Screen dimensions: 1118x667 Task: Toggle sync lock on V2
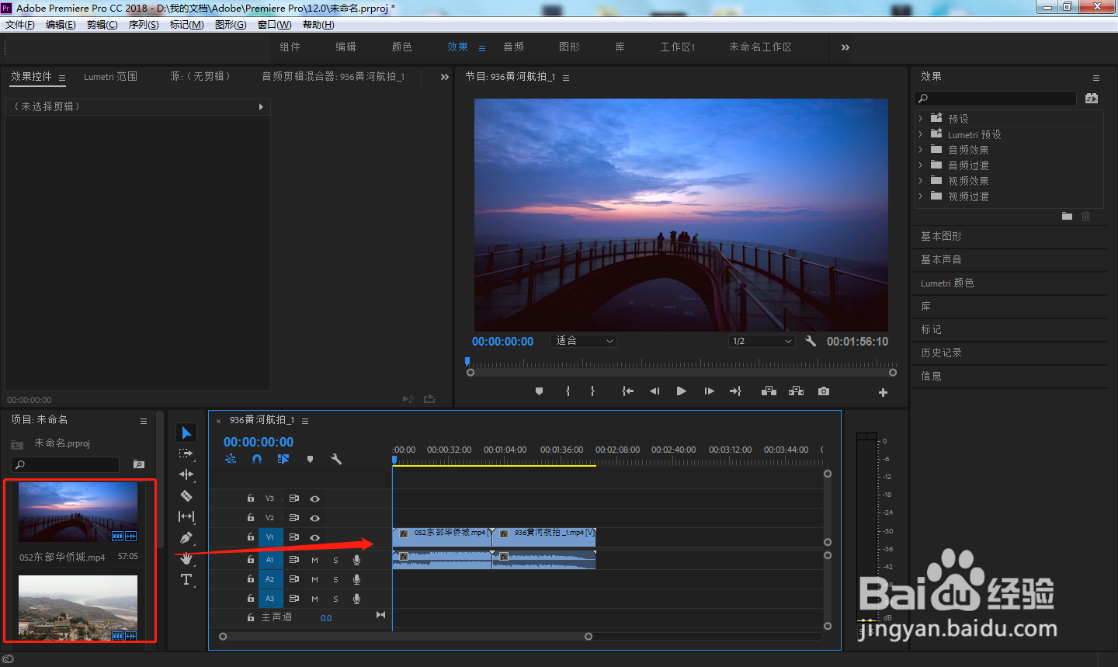pyautogui.click(x=293, y=518)
